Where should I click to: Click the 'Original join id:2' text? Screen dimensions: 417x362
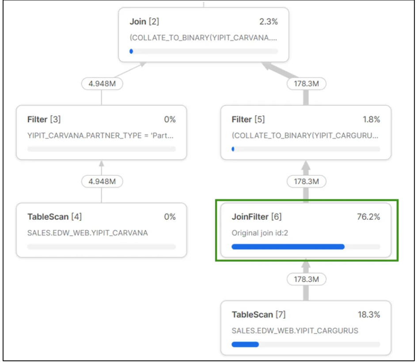coord(260,233)
